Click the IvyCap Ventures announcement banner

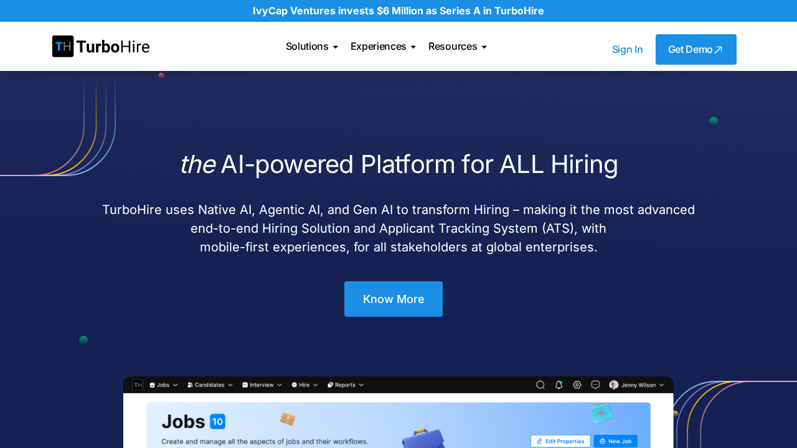pos(398,11)
